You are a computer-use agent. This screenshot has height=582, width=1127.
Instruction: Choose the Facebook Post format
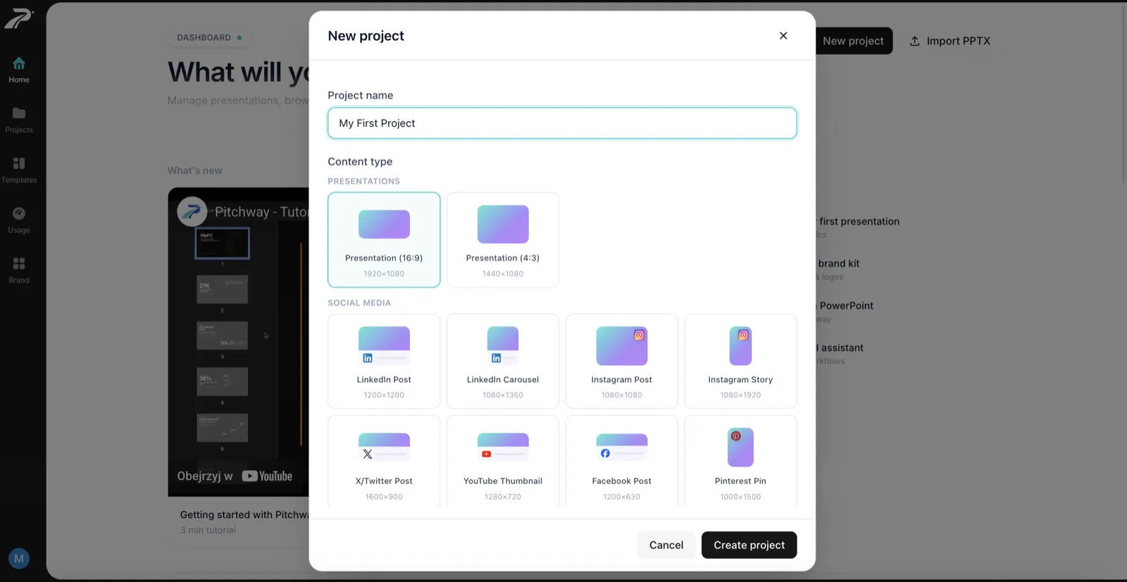point(622,462)
